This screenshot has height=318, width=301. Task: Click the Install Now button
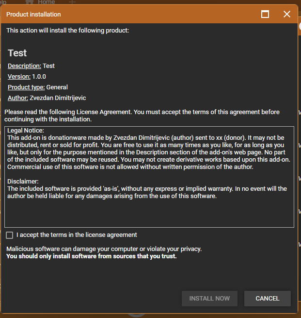(209, 298)
